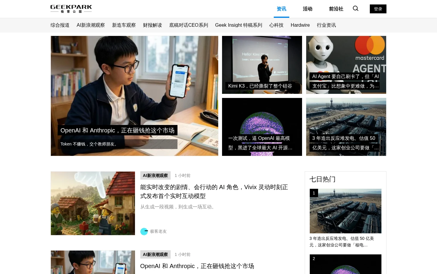Select the 综合报道 category
The width and height of the screenshot is (437, 274).
pos(60,25)
